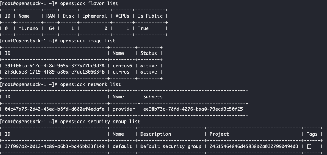The width and height of the screenshot is (327, 155).
Task: Click the "openstack security group list" command text
Action: point(100,122)
